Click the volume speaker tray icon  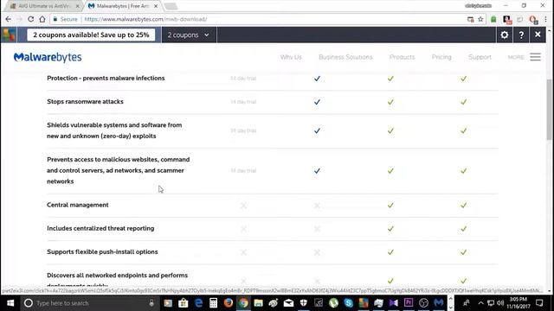click(x=500, y=303)
